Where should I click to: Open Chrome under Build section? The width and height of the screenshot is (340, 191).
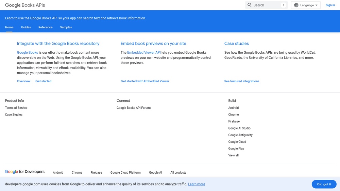coord(233,115)
